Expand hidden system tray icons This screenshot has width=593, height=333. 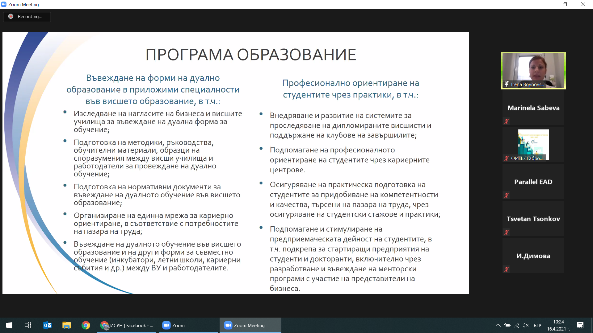point(498,325)
